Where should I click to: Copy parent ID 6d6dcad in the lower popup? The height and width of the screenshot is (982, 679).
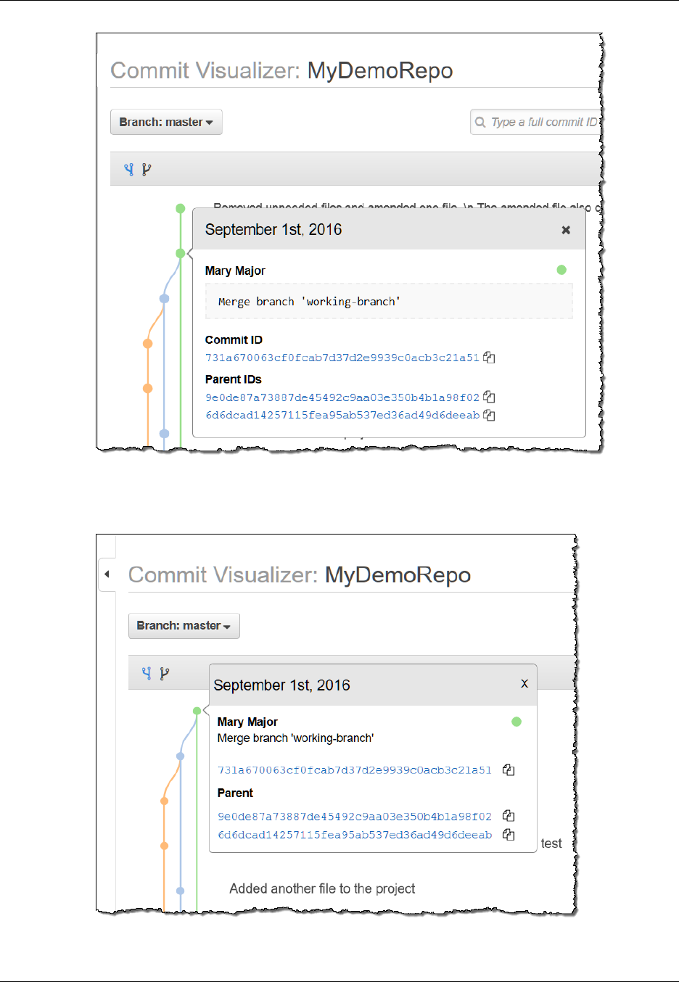509,835
